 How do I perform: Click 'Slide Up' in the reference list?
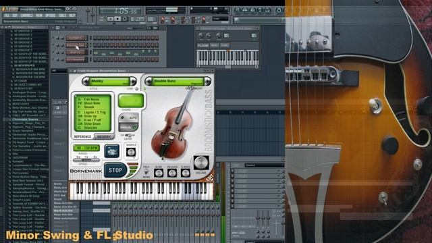coord(90,116)
